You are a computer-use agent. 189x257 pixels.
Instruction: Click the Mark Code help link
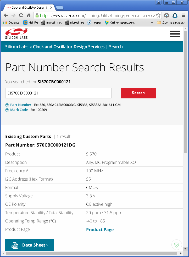pos(19,110)
